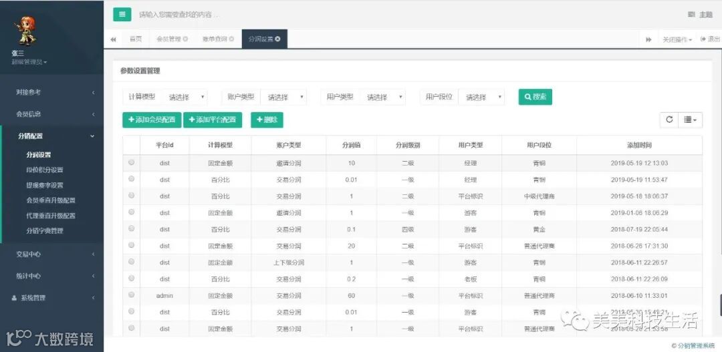Image resolution: width=722 pixels, height=352 pixels.
Task: Click the 四级 level cell
Action: pyautogui.click(x=408, y=230)
